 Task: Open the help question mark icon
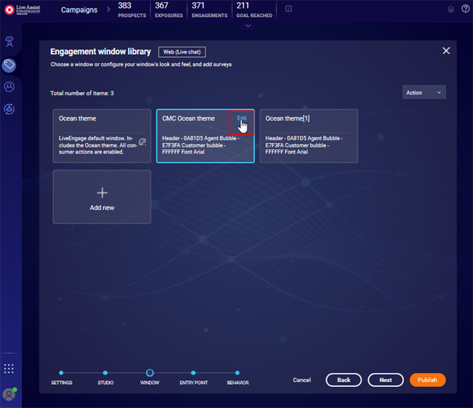[x=465, y=9]
